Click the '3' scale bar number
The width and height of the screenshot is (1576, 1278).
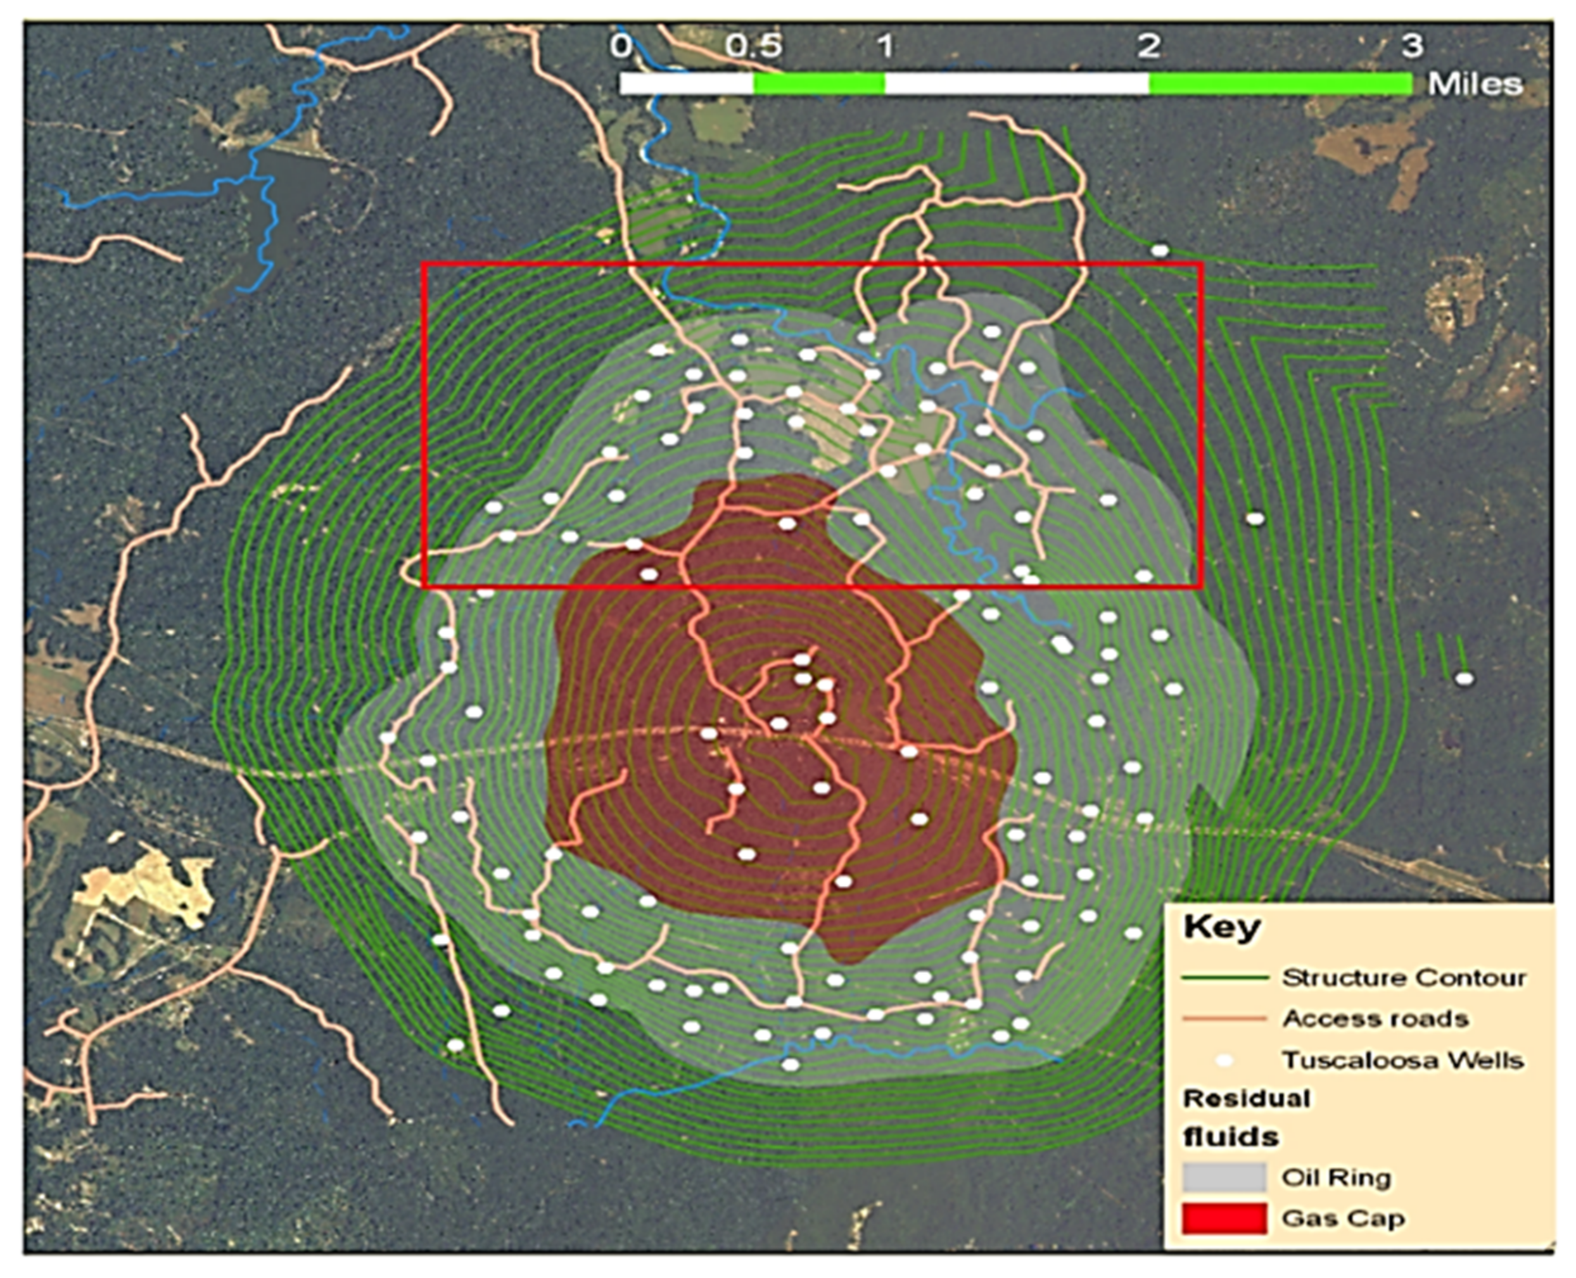(x=1412, y=46)
